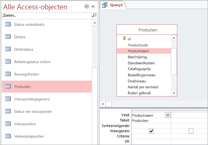This screenshot has height=145, width=208.
Task: Click the table icon beside Inkoopordergegevens
Action: pos(8,99)
